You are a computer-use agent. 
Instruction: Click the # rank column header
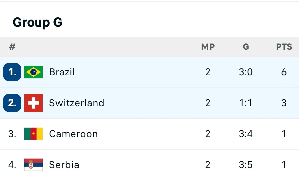point(12,47)
